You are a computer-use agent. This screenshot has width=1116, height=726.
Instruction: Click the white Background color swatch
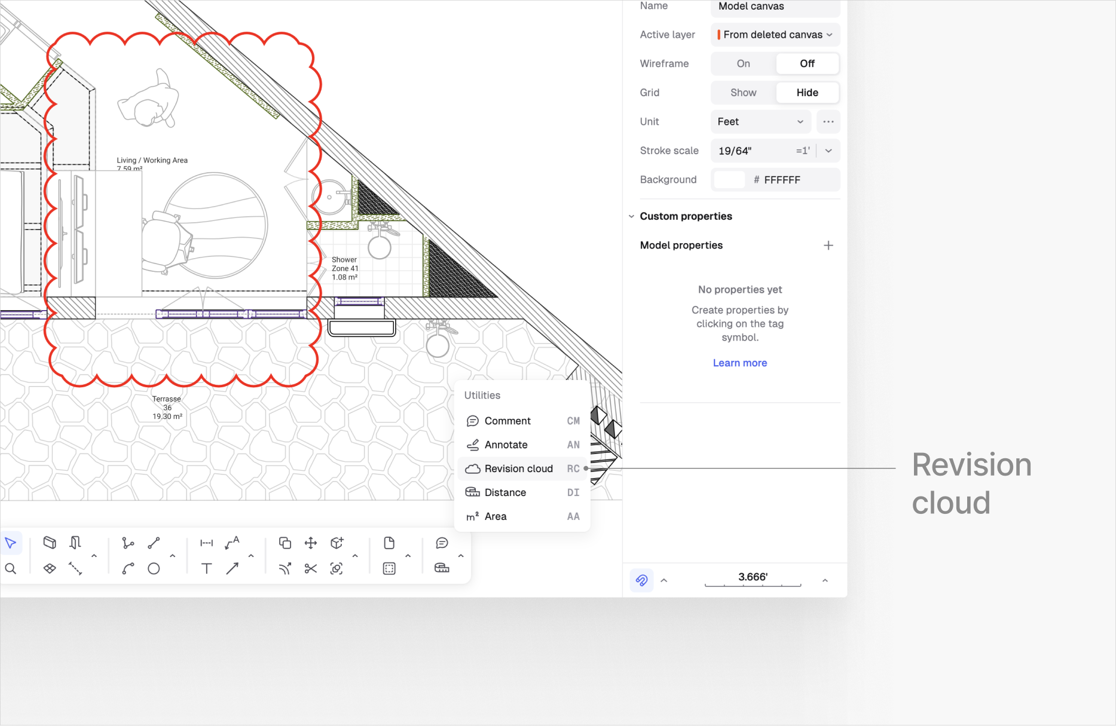tap(729, 180)
